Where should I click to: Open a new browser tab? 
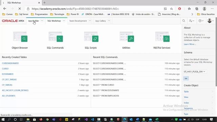click(x=44, y=2)
